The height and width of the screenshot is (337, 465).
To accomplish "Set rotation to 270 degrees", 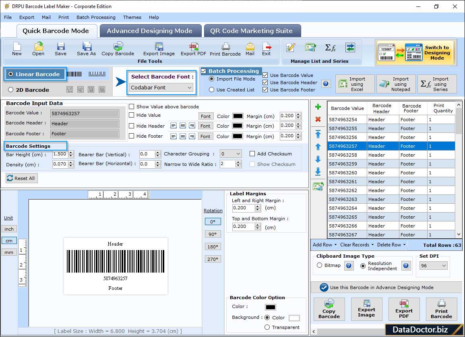I will click(x=213, y=259).
